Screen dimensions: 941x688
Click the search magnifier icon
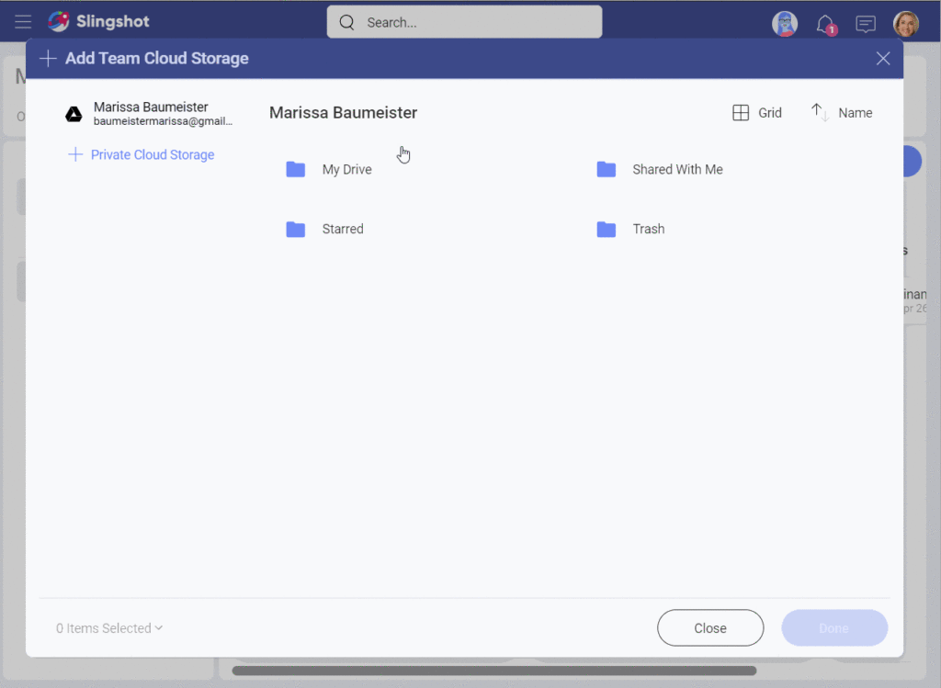[346, 22]
